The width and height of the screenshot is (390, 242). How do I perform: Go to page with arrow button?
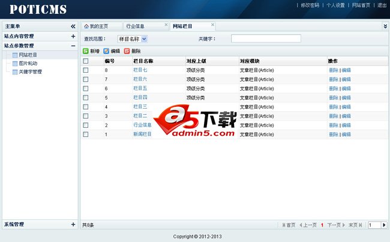pos(384,225)
